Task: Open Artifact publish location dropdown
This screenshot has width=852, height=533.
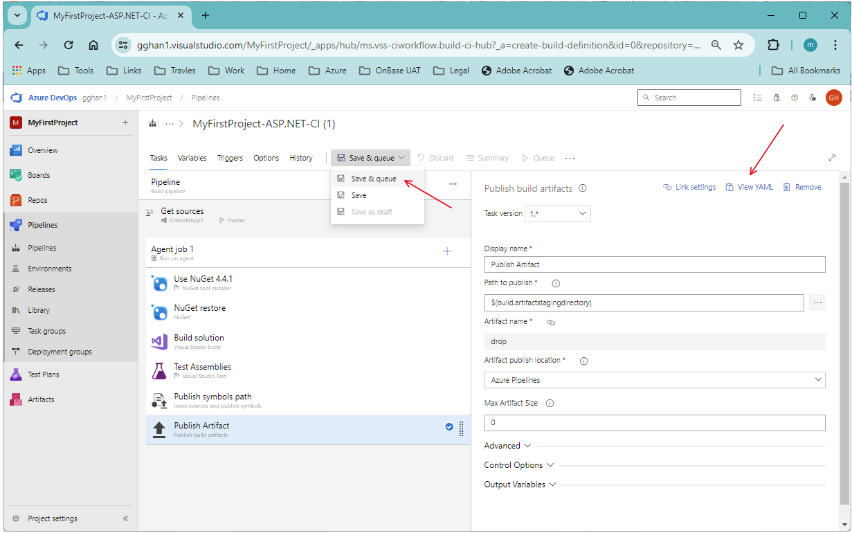Action: (655, 380)
